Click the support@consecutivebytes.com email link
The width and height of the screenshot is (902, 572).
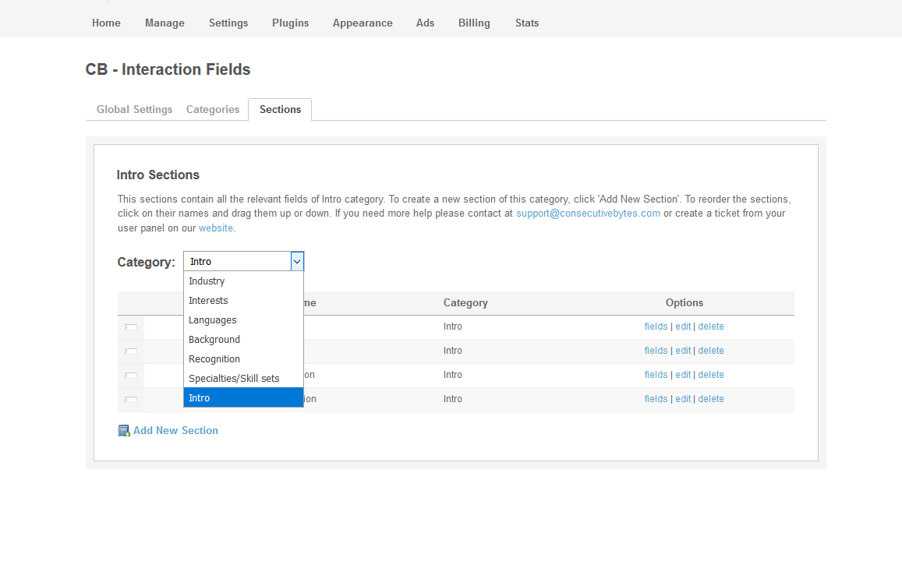(x=588, y=214)
